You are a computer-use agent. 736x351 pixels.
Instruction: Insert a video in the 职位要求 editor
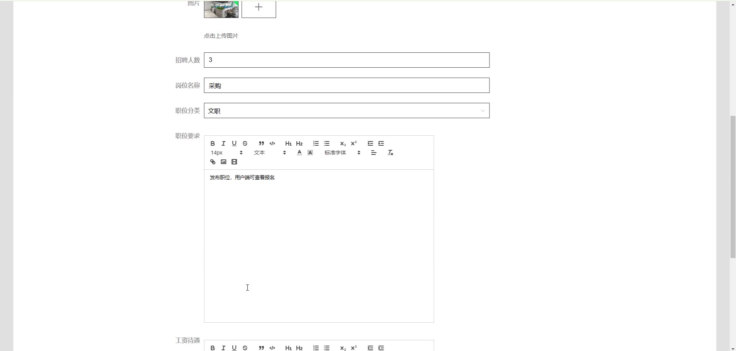click(x=234, y=162)
